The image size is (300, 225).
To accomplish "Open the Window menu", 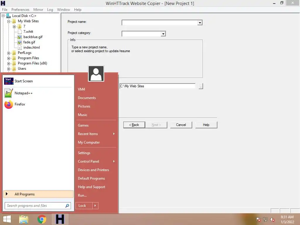I will (64, 10).
